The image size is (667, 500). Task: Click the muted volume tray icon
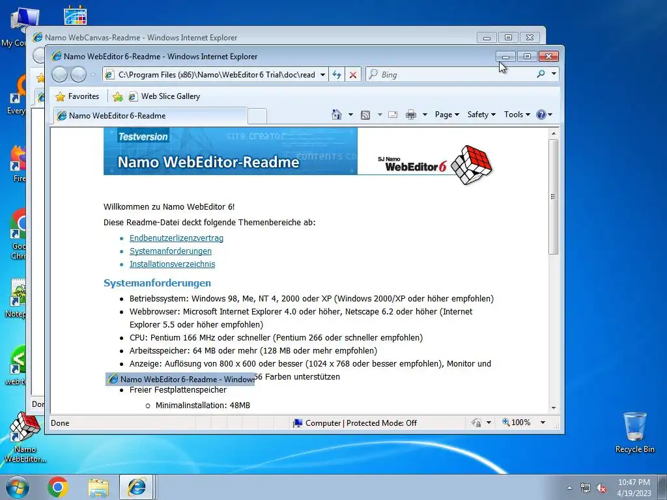(x=601, y=488)
